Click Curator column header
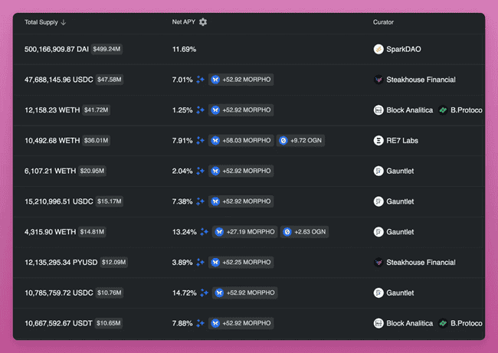498x353 pixels. [x=383, y=22]
